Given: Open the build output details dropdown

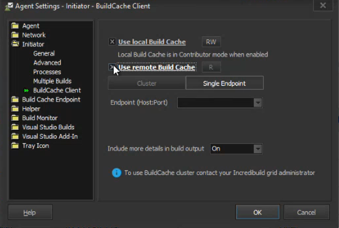Looking at the screenshot, I should coord(258,149).
